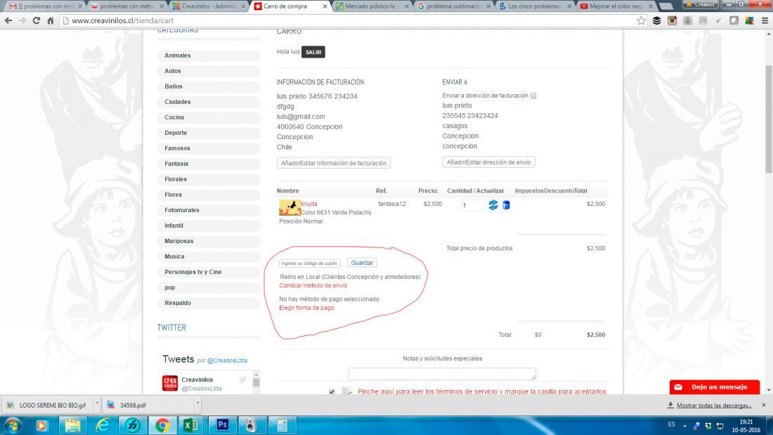Switch to the 'Los cinco problemas' tab
Screen dimensions: 773x435
(534, 6)
